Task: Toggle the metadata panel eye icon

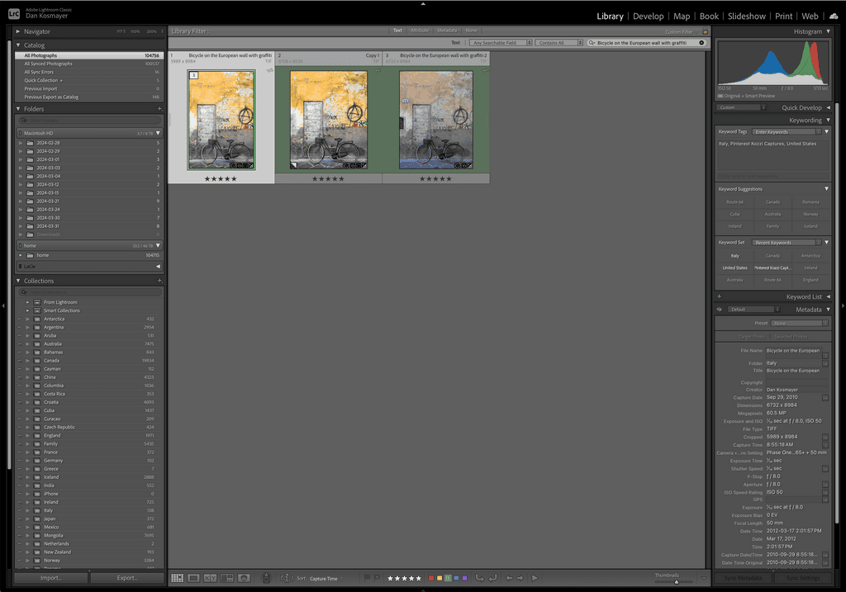Action: (x=720, y=310)
